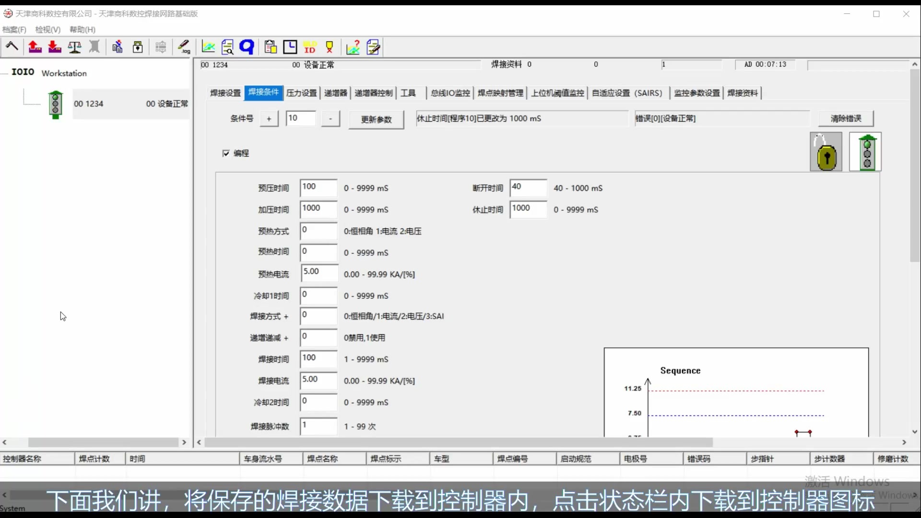
Task: Switch to the 递增器控制 tab
Action: coord(374,93)
